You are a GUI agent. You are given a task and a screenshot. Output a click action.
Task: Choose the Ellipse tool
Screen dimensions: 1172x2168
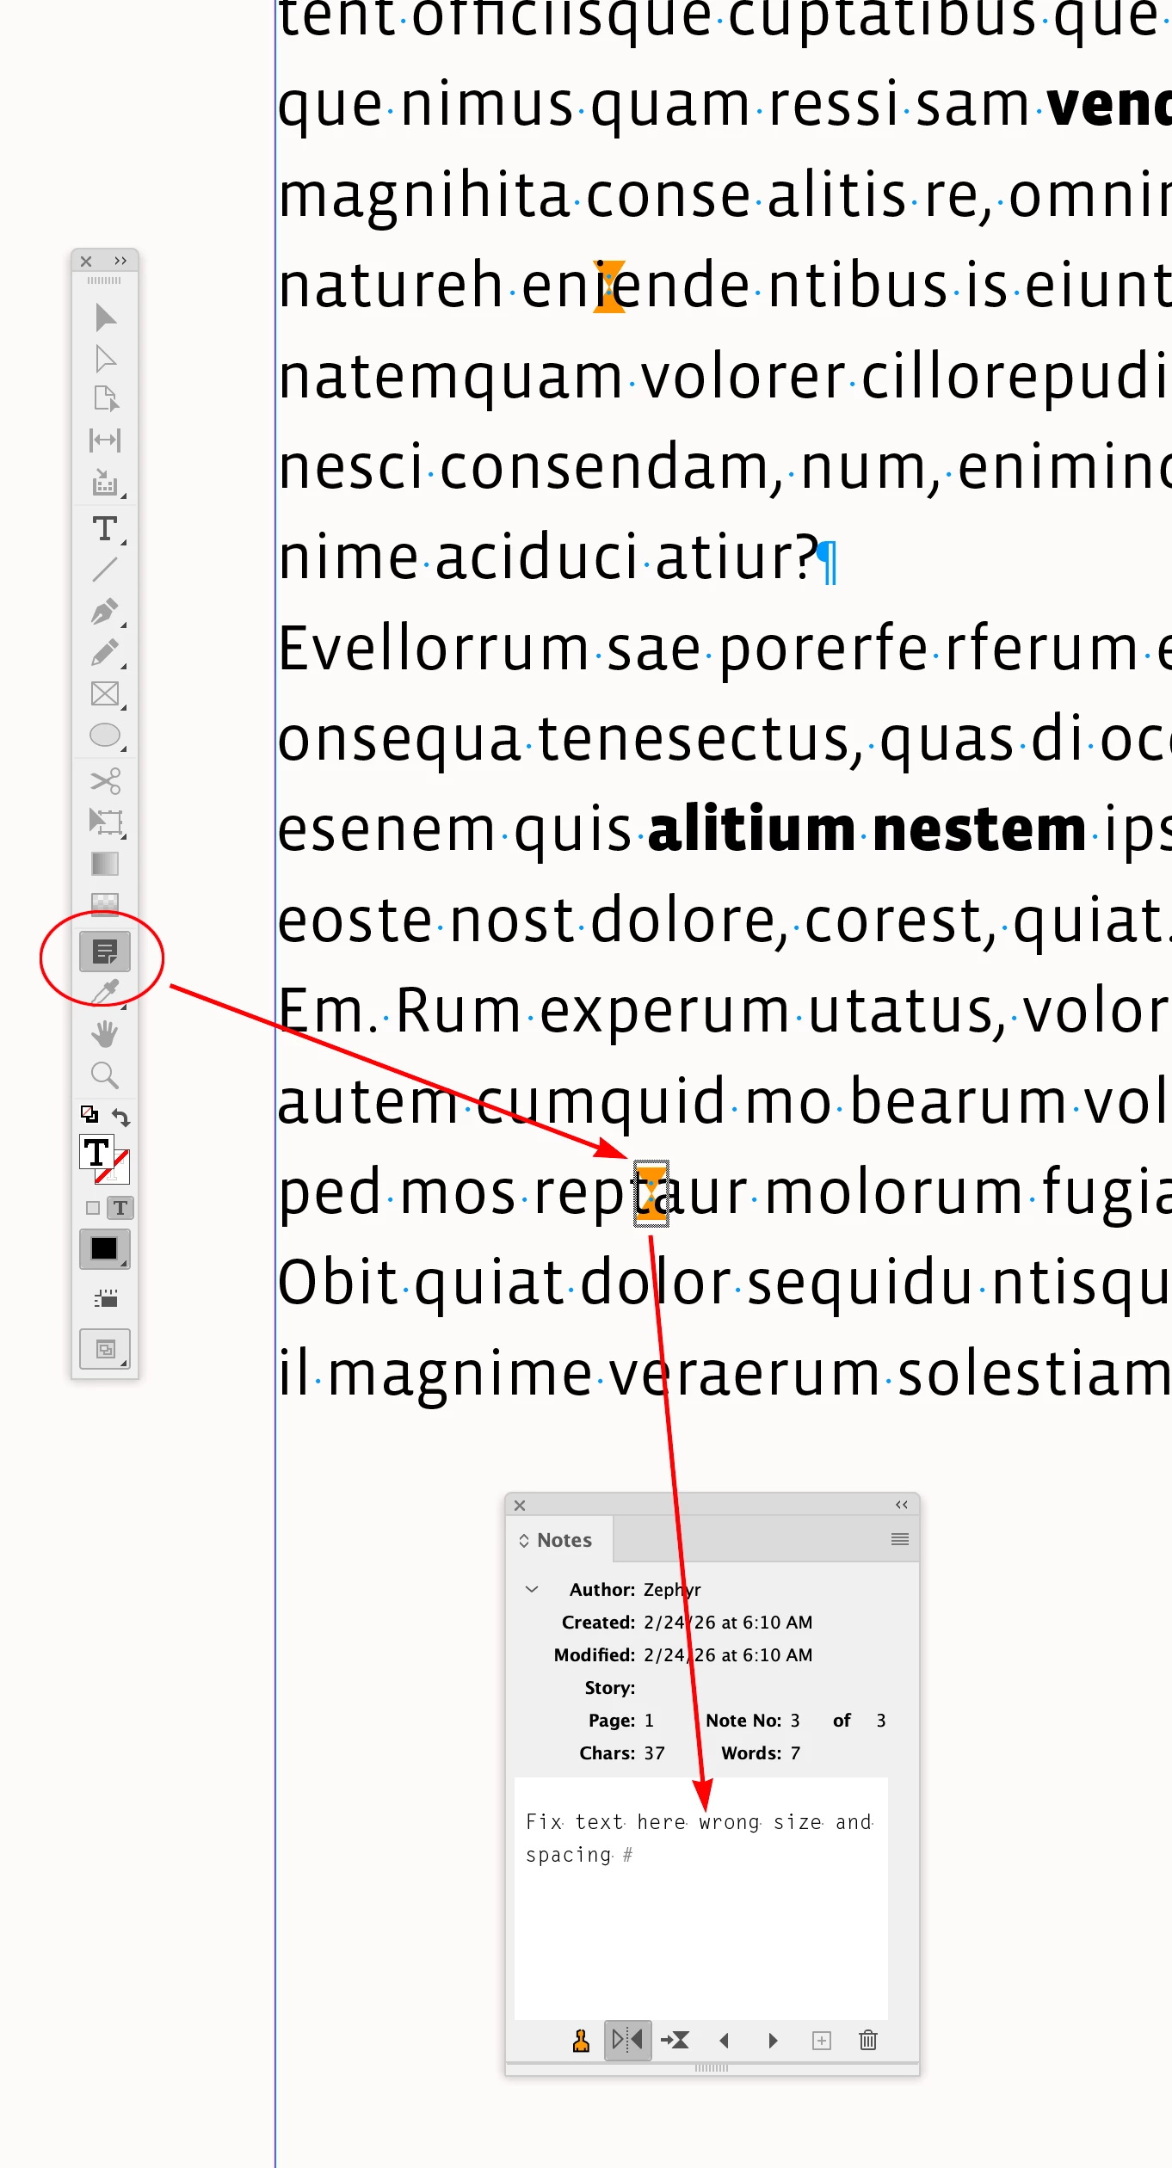[x=105, y=735]
